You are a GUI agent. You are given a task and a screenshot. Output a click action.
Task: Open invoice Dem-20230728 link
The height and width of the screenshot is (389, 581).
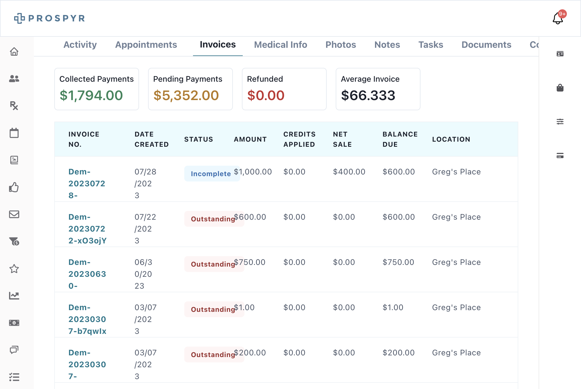[87, 183]
